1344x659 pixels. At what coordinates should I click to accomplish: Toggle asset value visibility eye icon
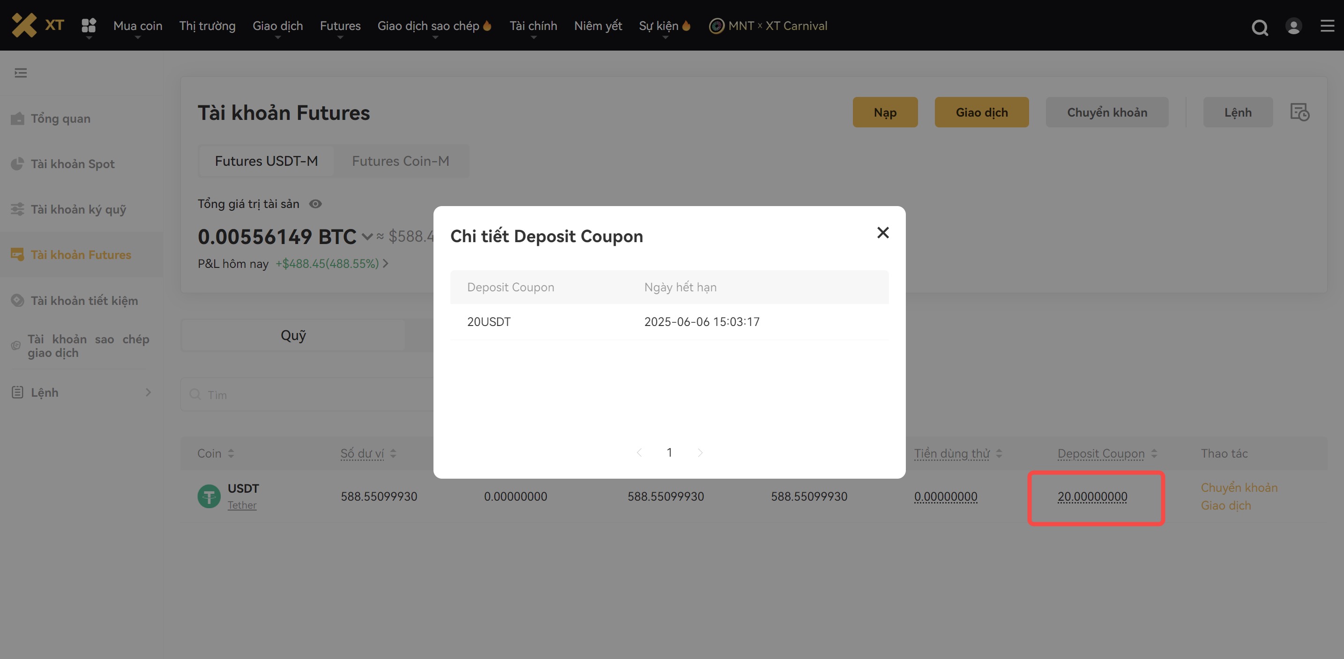(315, 204)
